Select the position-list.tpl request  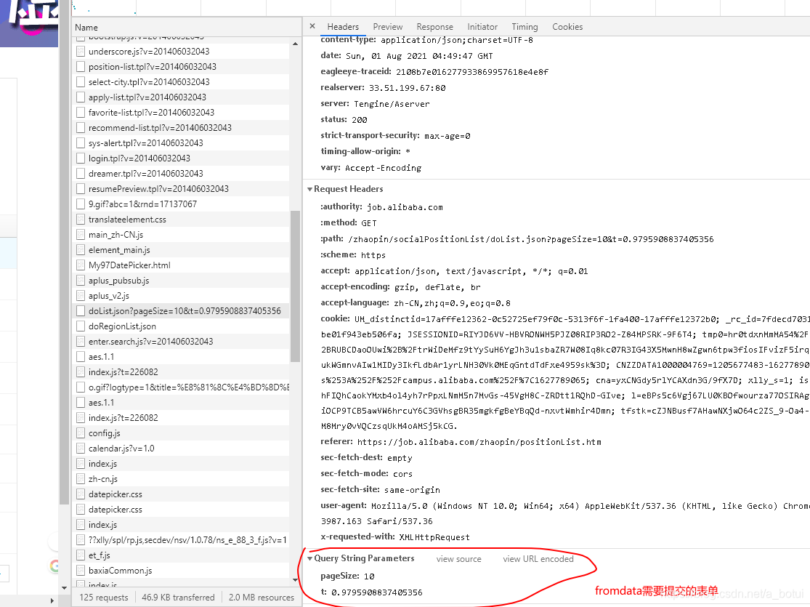coord(181,67)
